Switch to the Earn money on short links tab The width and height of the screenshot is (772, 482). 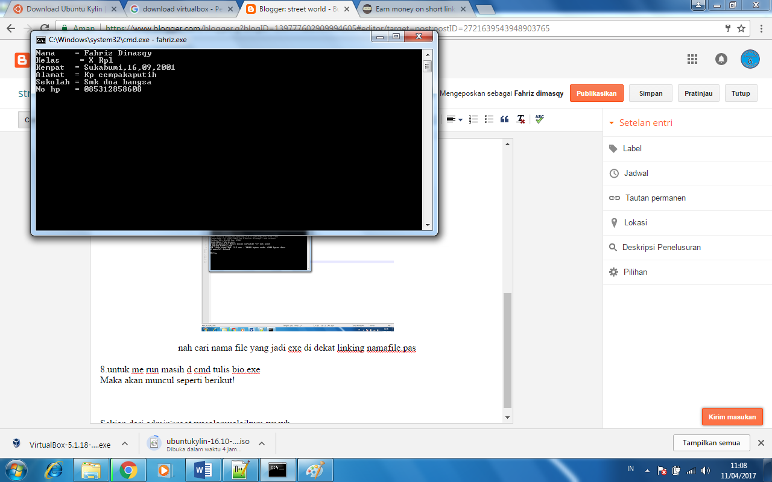pos(408,9)
